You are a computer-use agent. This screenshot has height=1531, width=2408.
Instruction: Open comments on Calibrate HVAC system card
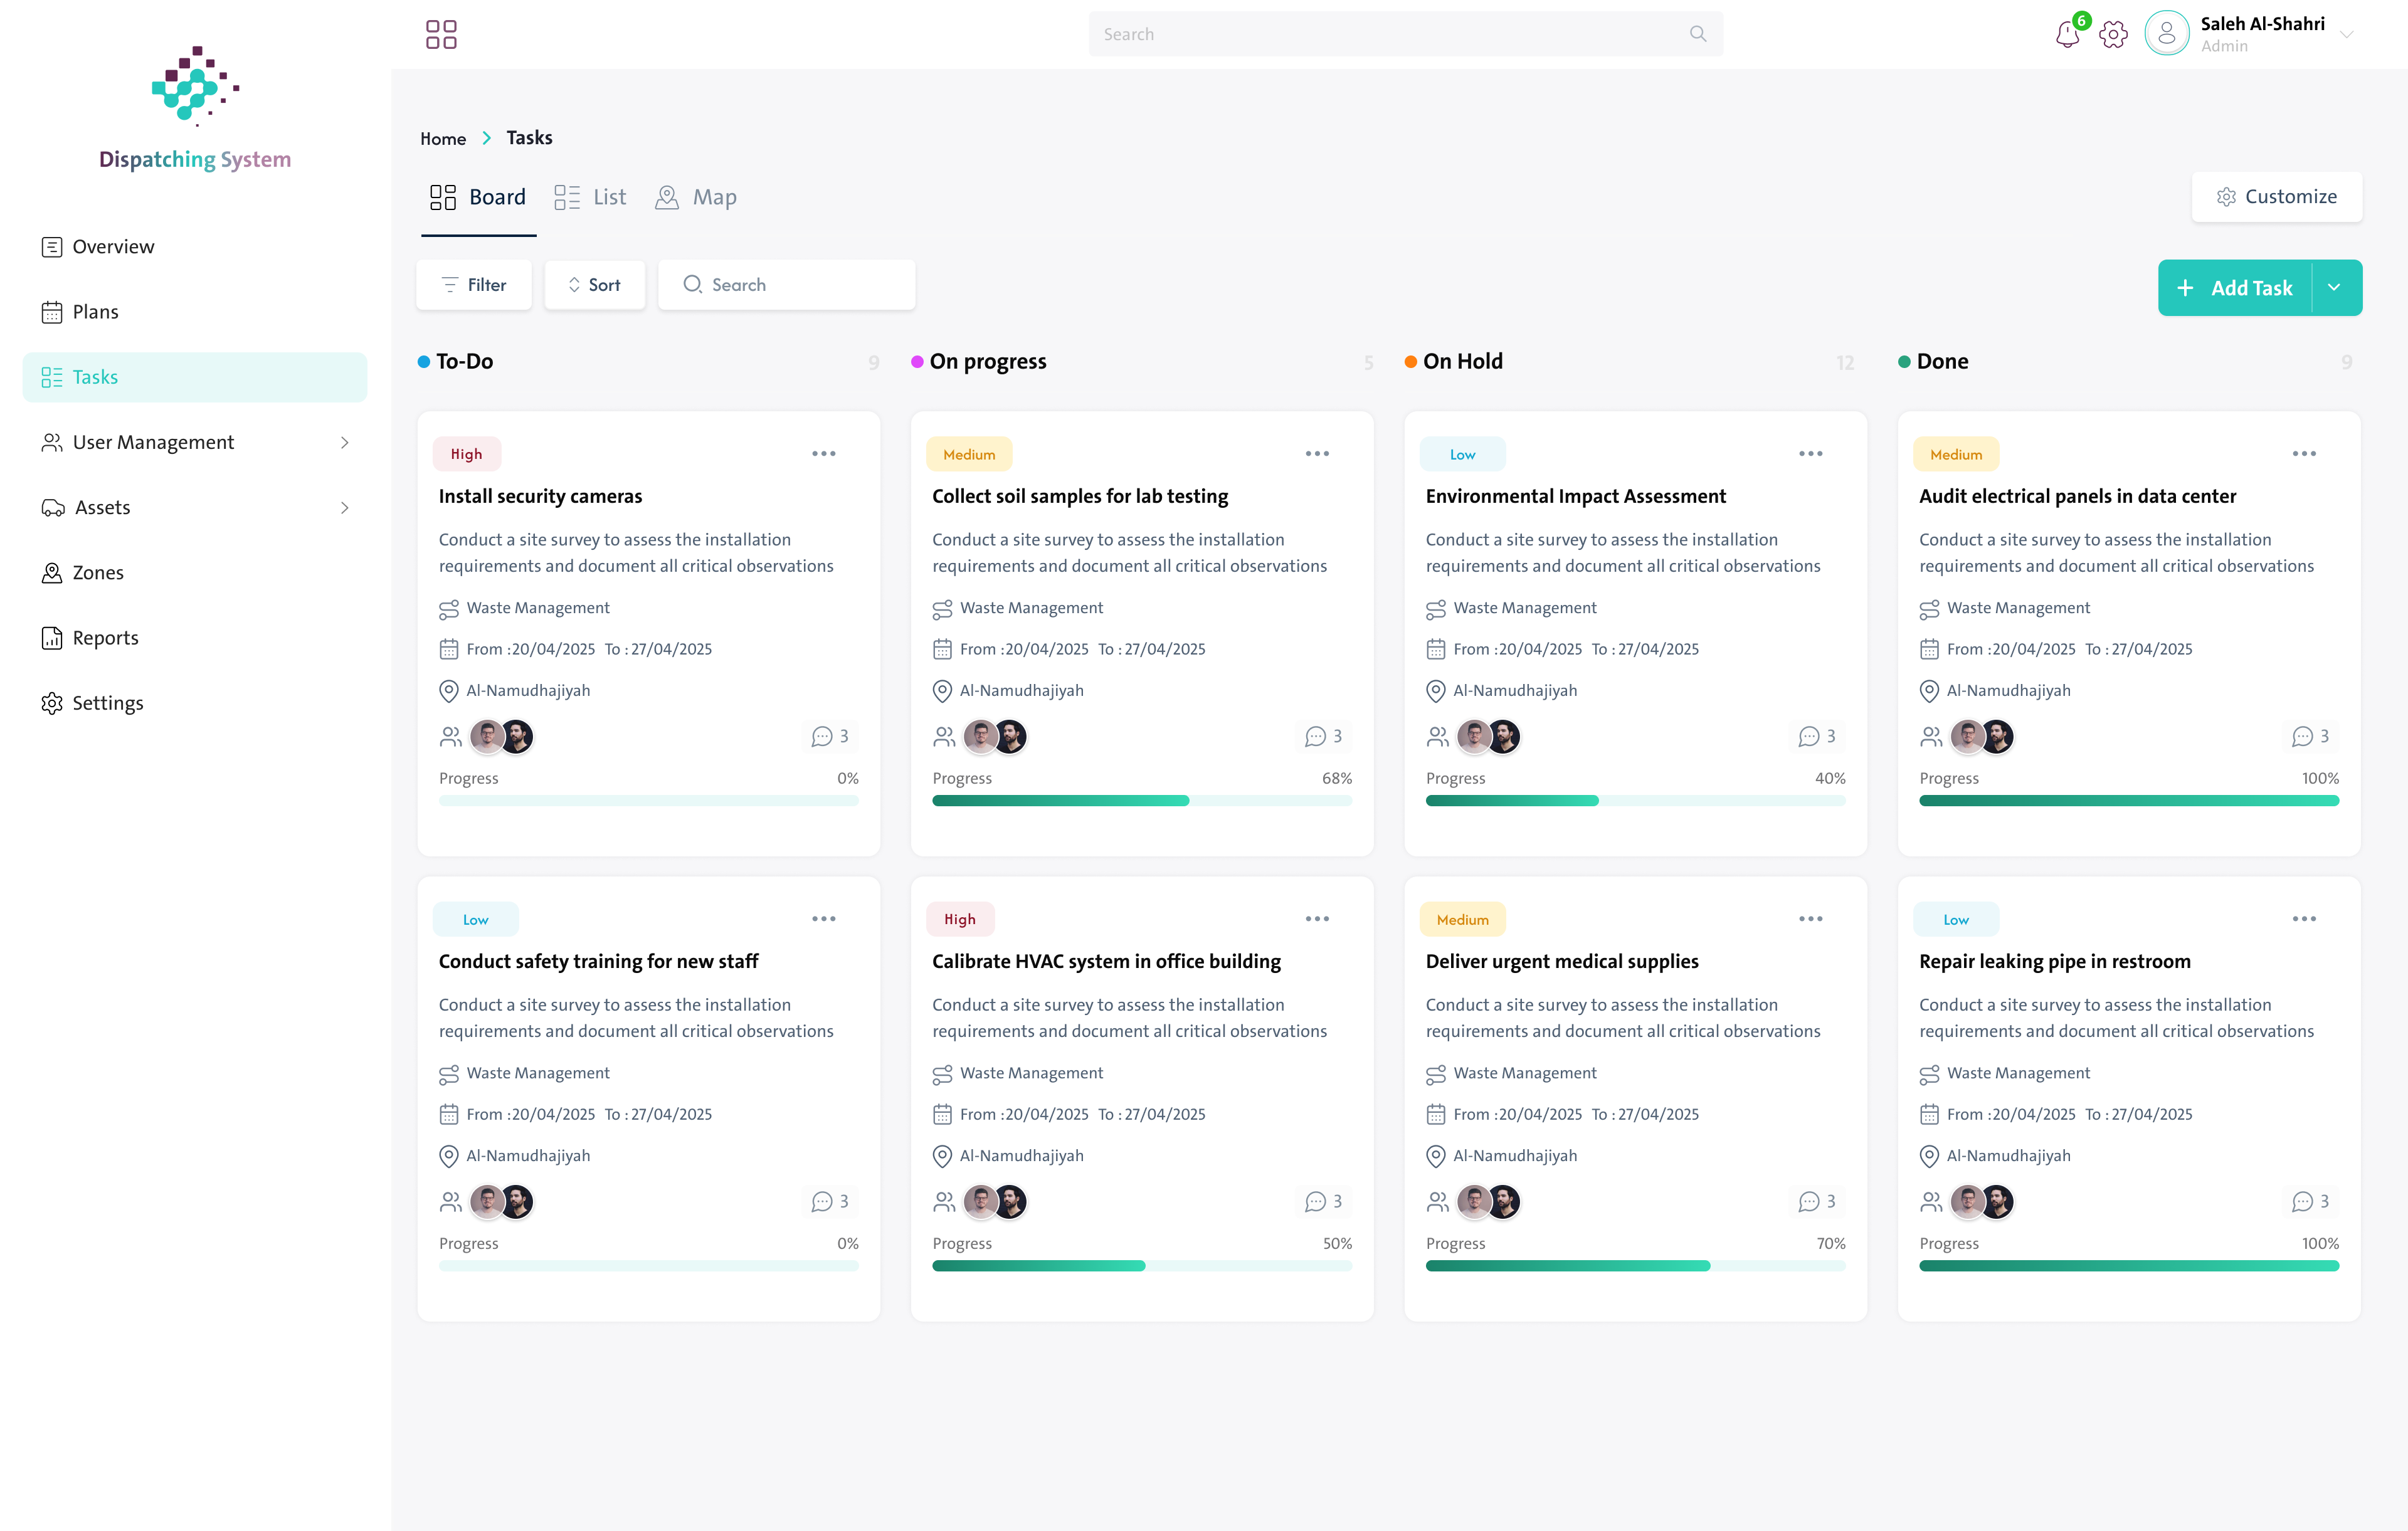click(x=1323, y=1202)
